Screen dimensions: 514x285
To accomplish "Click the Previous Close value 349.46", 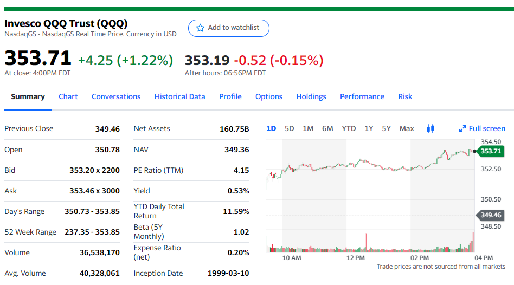I will [107, 129].
